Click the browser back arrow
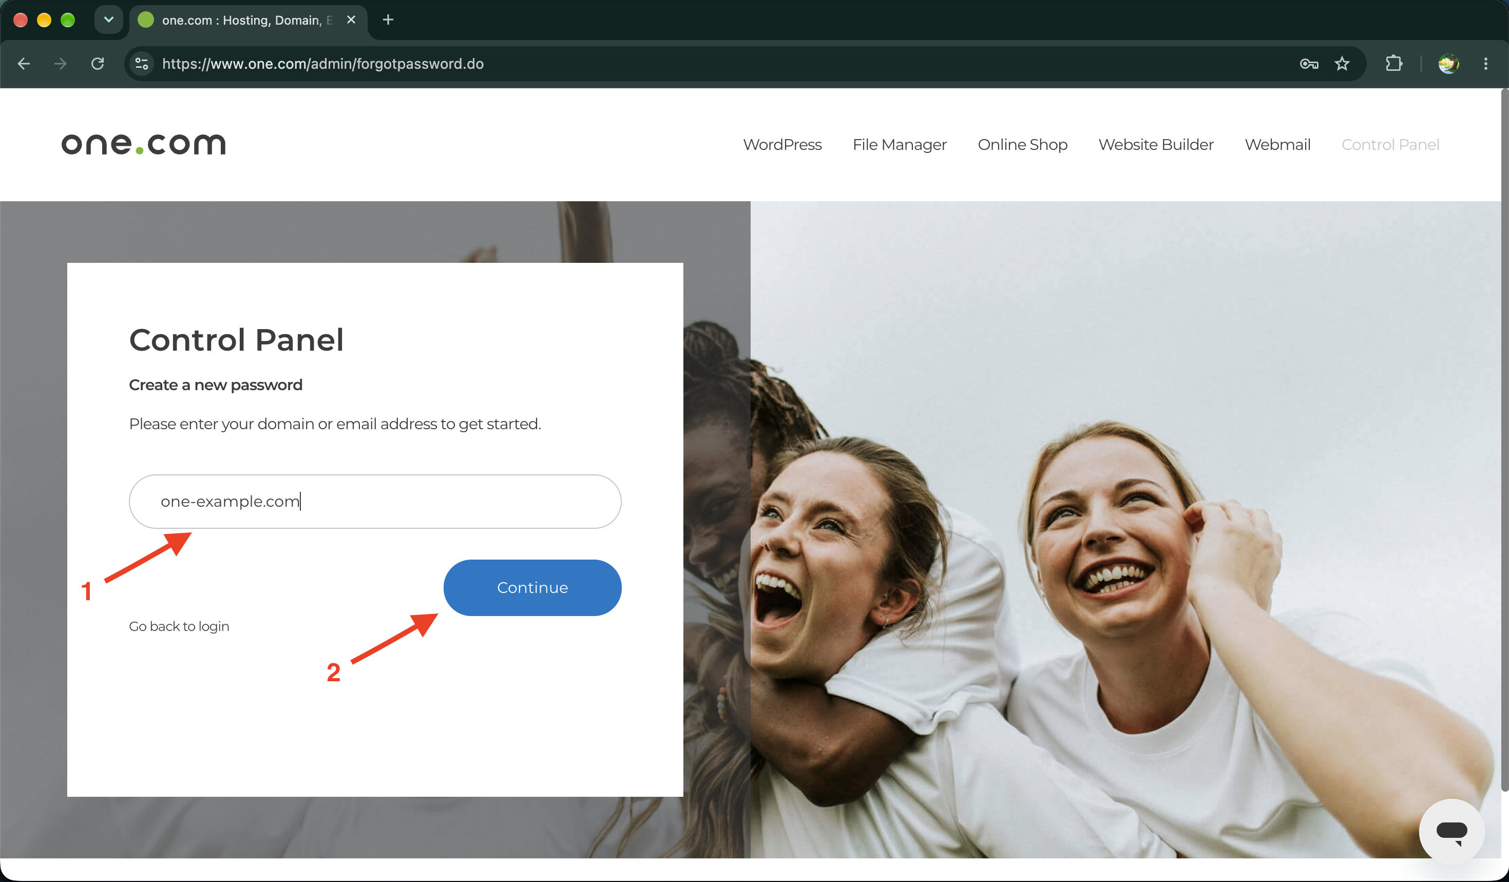 [x=24, y=64]
